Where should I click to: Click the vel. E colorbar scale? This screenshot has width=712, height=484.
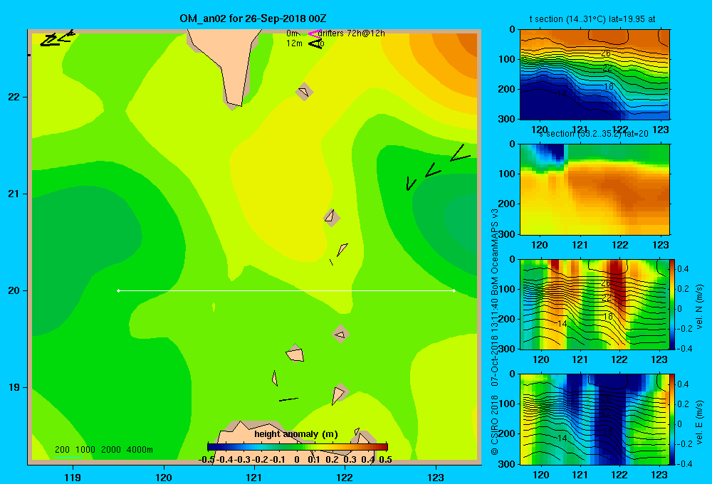pyautogui.click(x=672, y=419)
